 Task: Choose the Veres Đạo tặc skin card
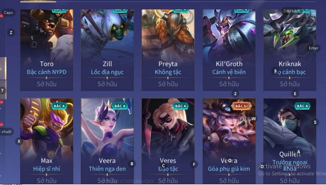click(x=168, y=141)
